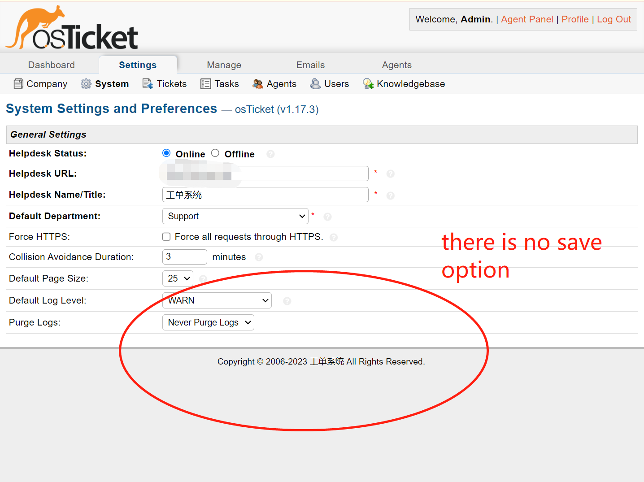
Task: Switch to the Dashboard tab
Action: 52,65
